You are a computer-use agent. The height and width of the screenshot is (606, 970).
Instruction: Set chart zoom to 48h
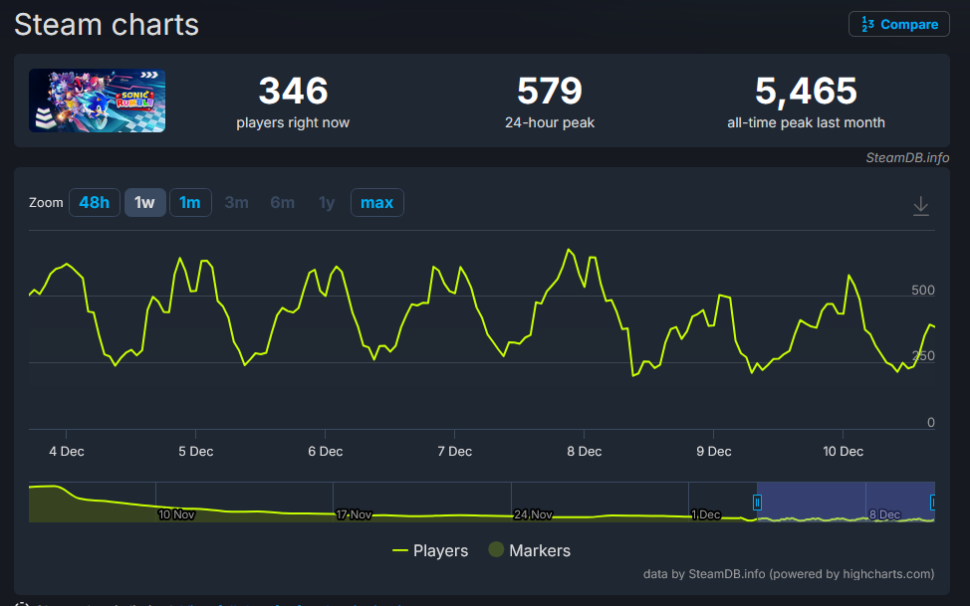(x=94, y=202)
